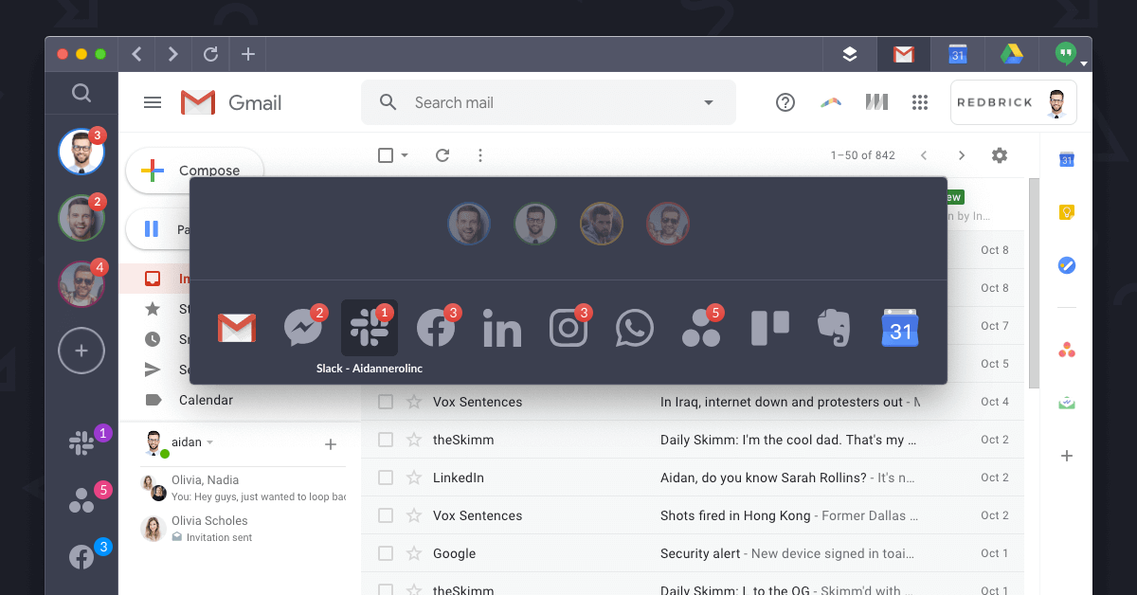Open the Google apps grid

919,102
